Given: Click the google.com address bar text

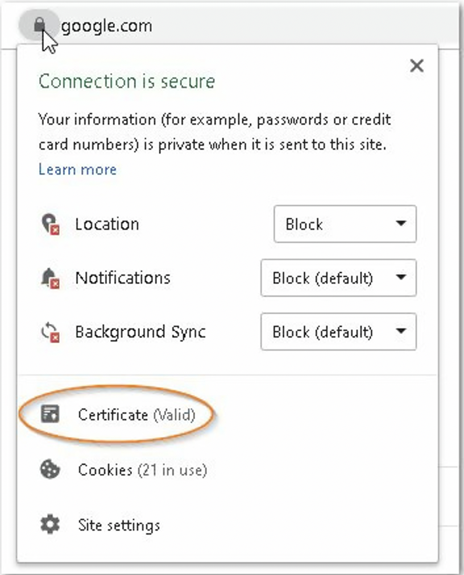Looking at the screenshot, I should 106,26.
